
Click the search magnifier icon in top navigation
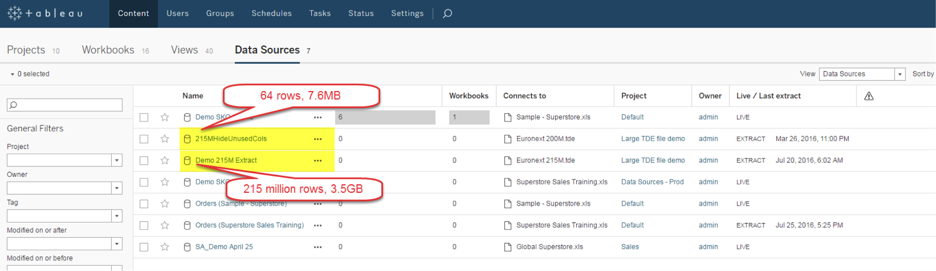(x=448, y=13)
